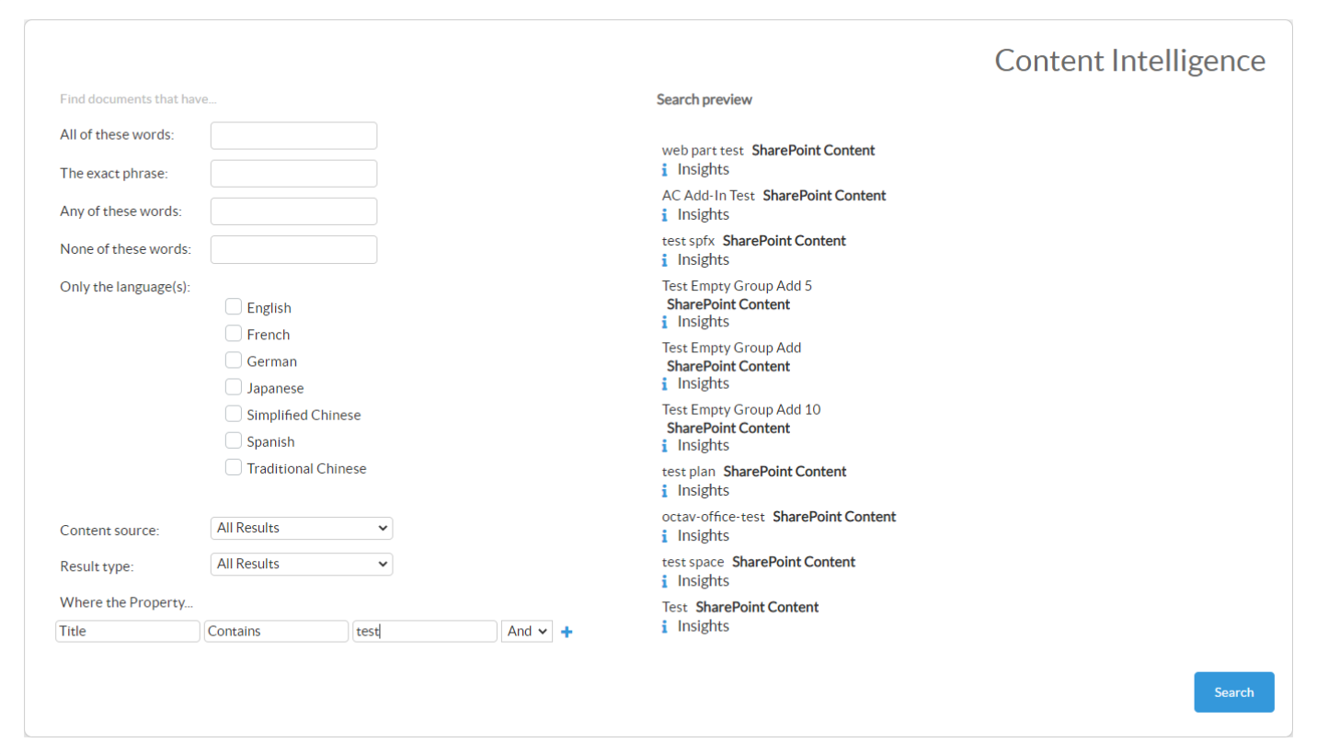Expand the Result type dropdown
This screenshot has height=754, width=1317.
click(301, 564)
